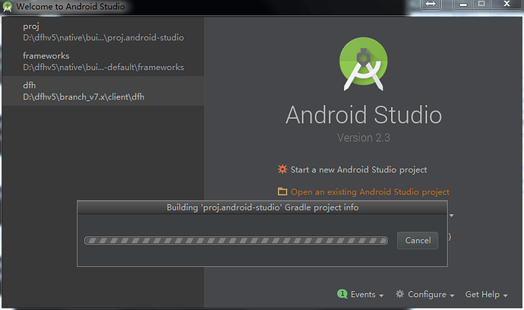This screenshot has width=524, height=310.
Task: Minimize the Welcome to Android Studio window
Action: coord(462,5)
